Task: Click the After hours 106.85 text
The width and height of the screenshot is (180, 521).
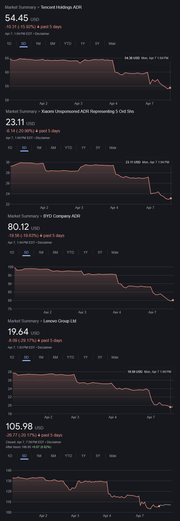Action: coord(18,447)
